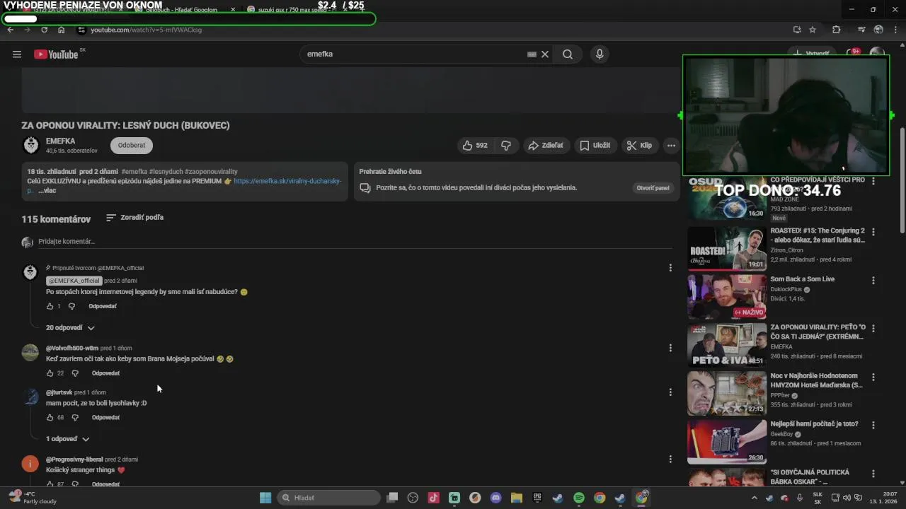Click the browser address bar URL
Image resolution: width=906 pixels, height=509 pixels.
click(x=147, y=30)
